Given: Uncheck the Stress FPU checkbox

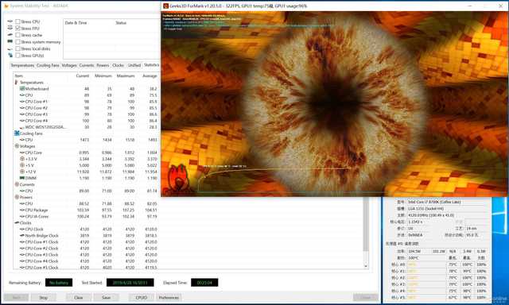Looking at the screenshot, I should (17, 29).
